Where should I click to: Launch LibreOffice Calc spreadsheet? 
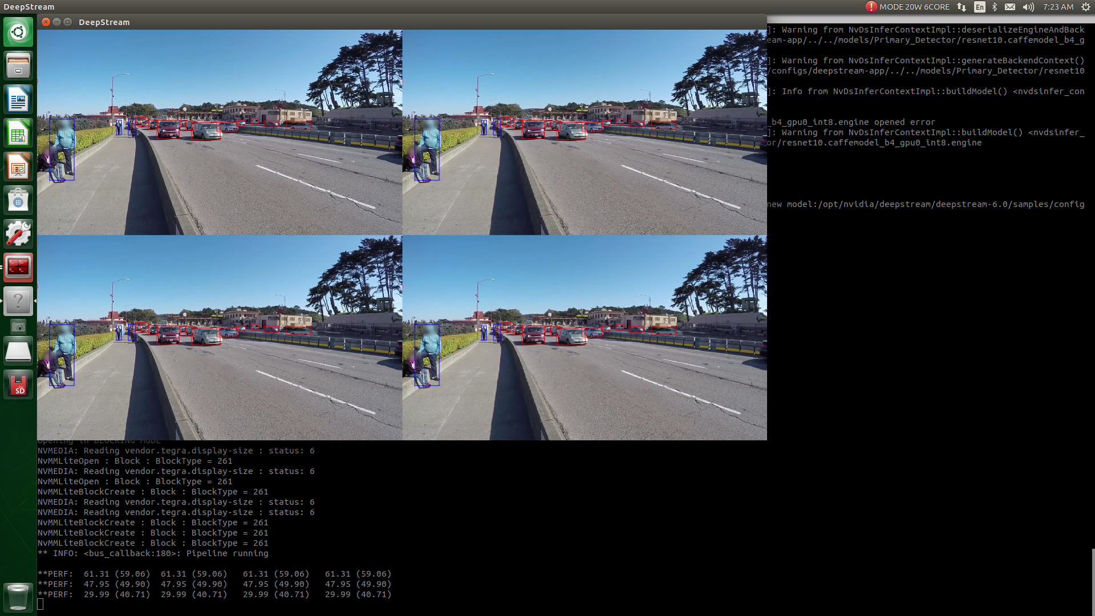click(18, 133)
